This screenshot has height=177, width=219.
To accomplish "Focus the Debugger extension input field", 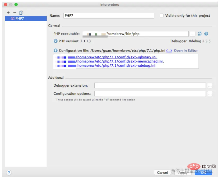I will coord(150,85).
